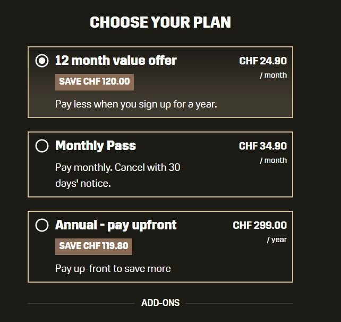
Task: Select the Monthly Pass radio button
Action: 42,146
